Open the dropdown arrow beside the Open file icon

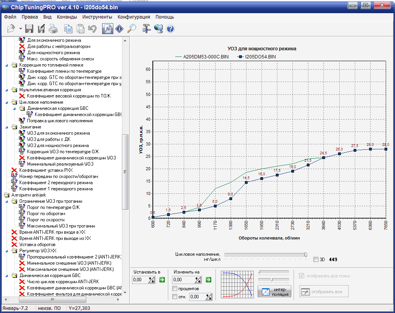[x=20, y=29]
